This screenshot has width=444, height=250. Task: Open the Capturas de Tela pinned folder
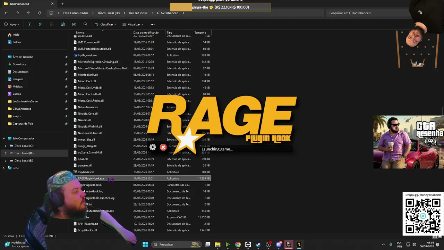click(x=23, y=124)
